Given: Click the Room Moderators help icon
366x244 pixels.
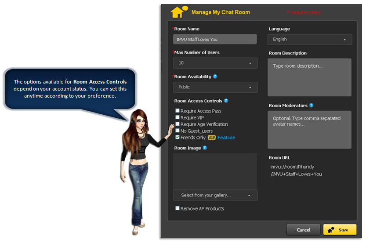Looking at the screenshot, I should pos(311,106).
